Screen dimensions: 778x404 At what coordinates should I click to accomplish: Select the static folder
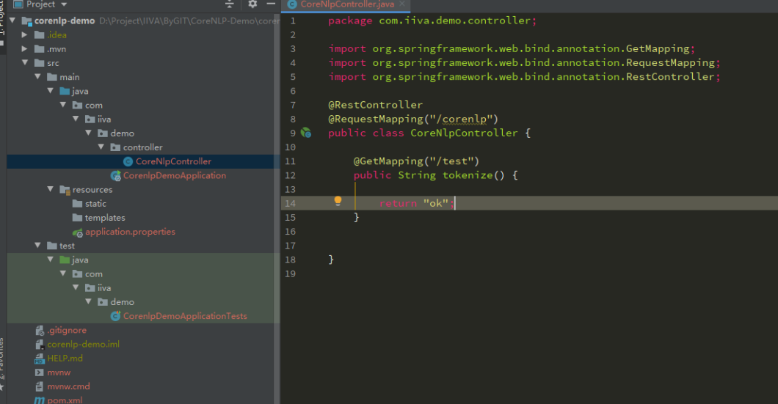coord(95,204)
